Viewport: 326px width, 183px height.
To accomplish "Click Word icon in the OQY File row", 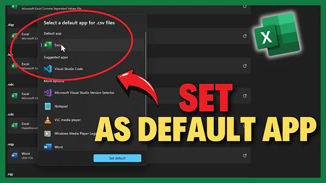I will click(x=14, y=155).
